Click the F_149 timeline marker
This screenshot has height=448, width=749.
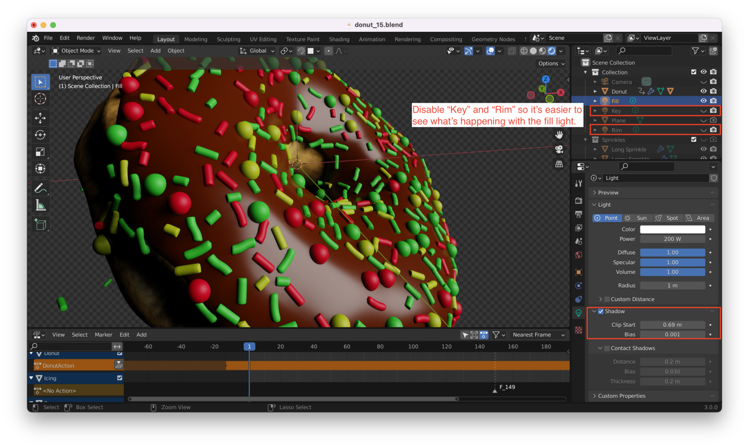[495, 390]
